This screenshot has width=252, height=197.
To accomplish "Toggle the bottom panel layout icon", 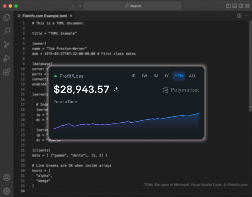I will point(235,6).
